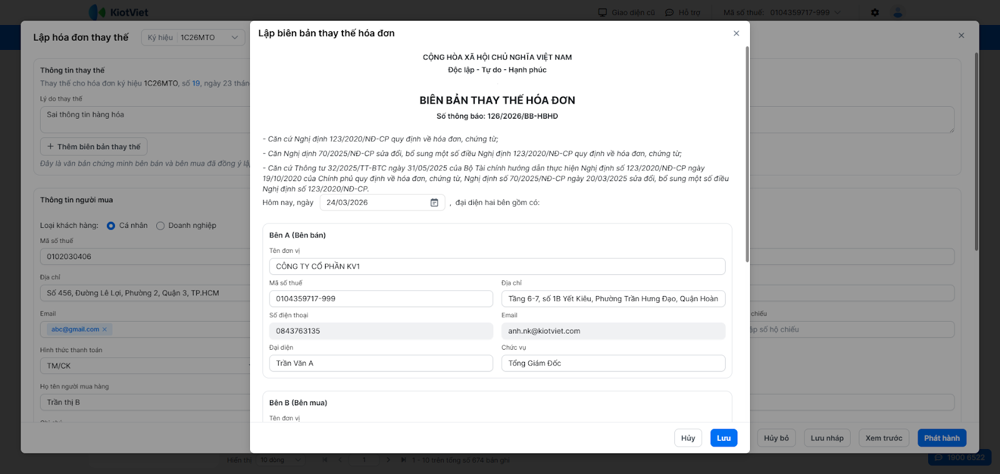Switch to Giao diện cũ
This screenshot has height=474, width=1000.
[x=626, y=12]
